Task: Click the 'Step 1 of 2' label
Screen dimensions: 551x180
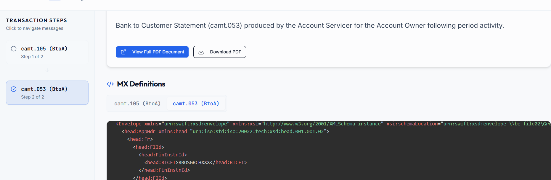Action: [32, 57]
